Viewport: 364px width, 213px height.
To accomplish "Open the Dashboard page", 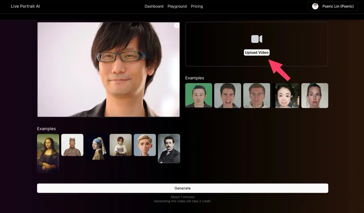I will coord(154,6).
